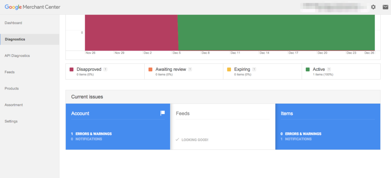Select Diagnostics in sidebar
The width and height of the screenshot is (391, 178).
tap(30, 39)
